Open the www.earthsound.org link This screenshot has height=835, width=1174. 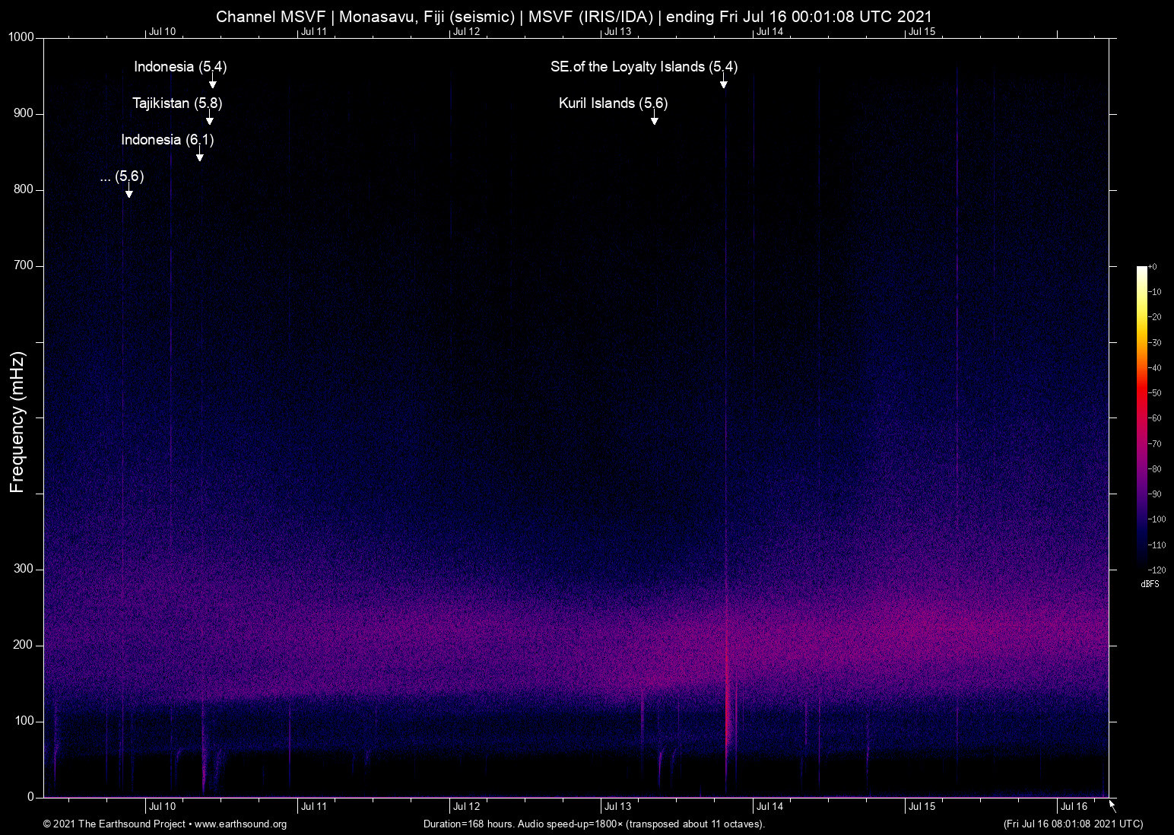point(241,824)
